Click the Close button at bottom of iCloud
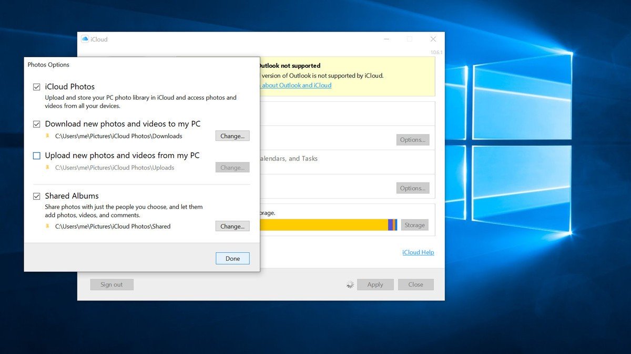631x354 pixels. [x=415, y=284]
